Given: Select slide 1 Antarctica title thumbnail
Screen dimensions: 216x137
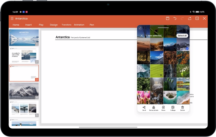Looking at the screenshot, I should click(x=24, y=38).
